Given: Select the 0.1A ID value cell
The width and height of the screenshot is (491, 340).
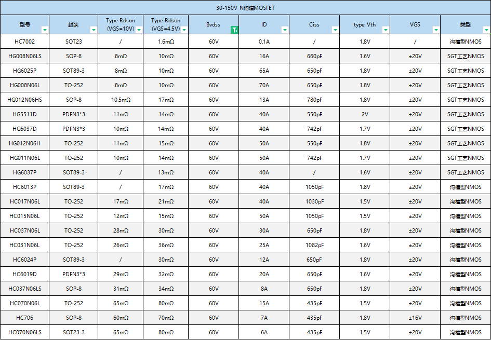Looking at the screenshot, I should 263,42.
